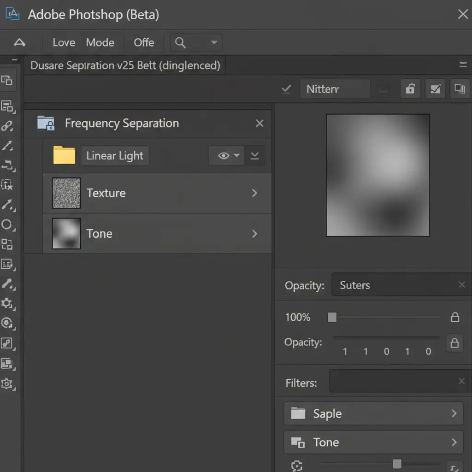Open the Mode menu

(x=100, y=43)
